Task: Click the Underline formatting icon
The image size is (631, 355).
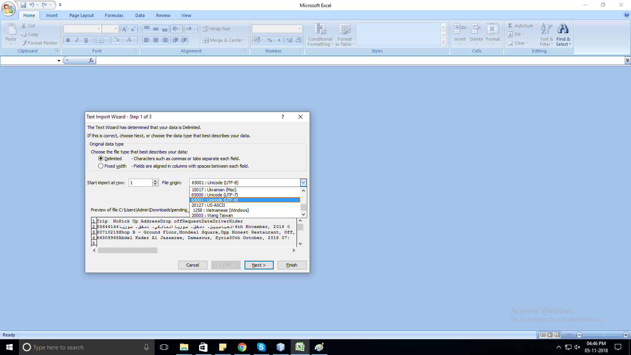Action: (x=86, y=40)
